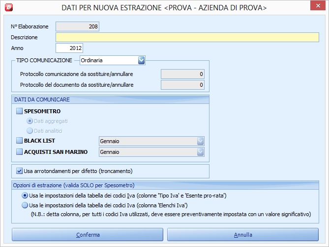Click the red application icon in title bar
The image size is (329, 247).
[9, 7]
